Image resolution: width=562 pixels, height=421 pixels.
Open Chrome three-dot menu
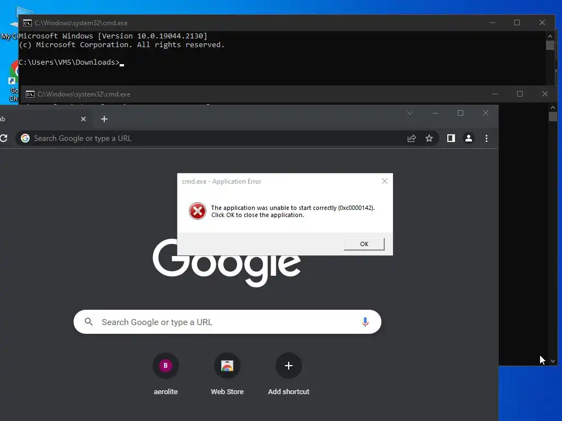point(486,138)
